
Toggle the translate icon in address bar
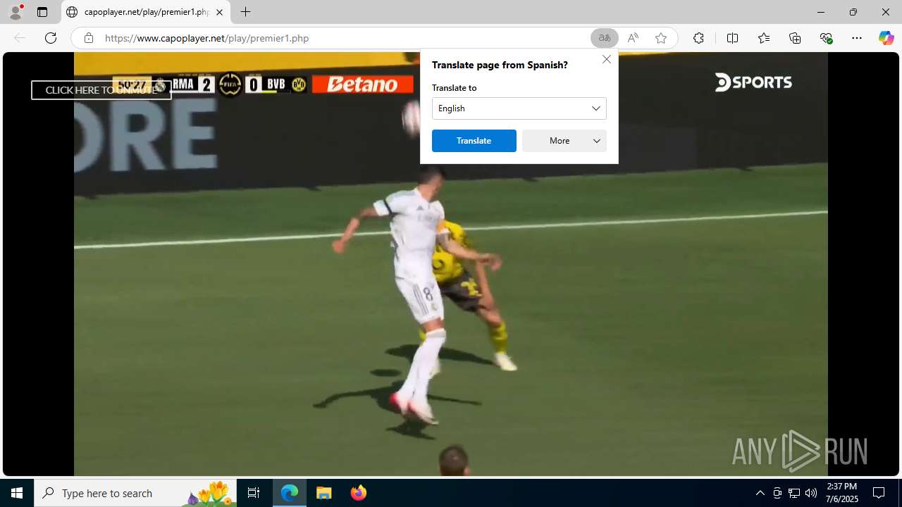[605, 38]
